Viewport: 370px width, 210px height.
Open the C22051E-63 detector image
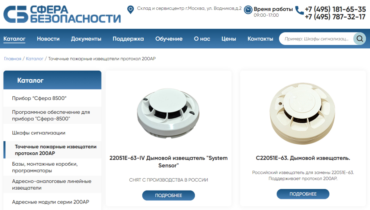point(303,113)
